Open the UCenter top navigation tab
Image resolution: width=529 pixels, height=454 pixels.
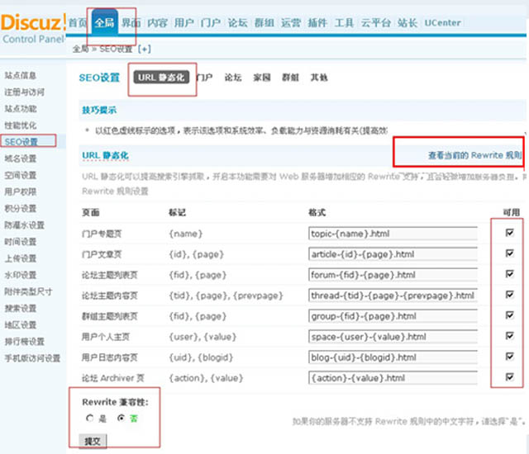pos(443,22)
